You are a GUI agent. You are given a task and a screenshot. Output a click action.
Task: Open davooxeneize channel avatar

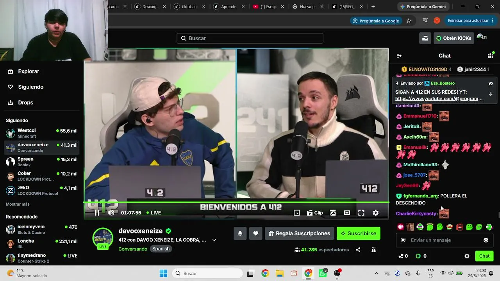point(103,238)
